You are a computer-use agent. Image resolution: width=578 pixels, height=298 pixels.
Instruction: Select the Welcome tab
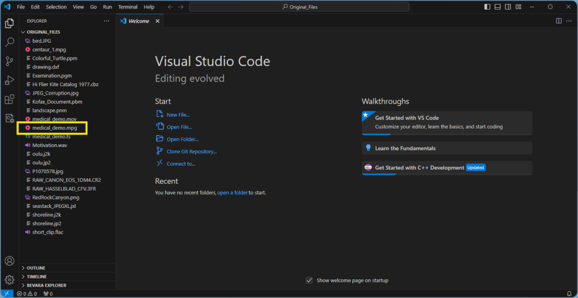(x=139, y=21)
